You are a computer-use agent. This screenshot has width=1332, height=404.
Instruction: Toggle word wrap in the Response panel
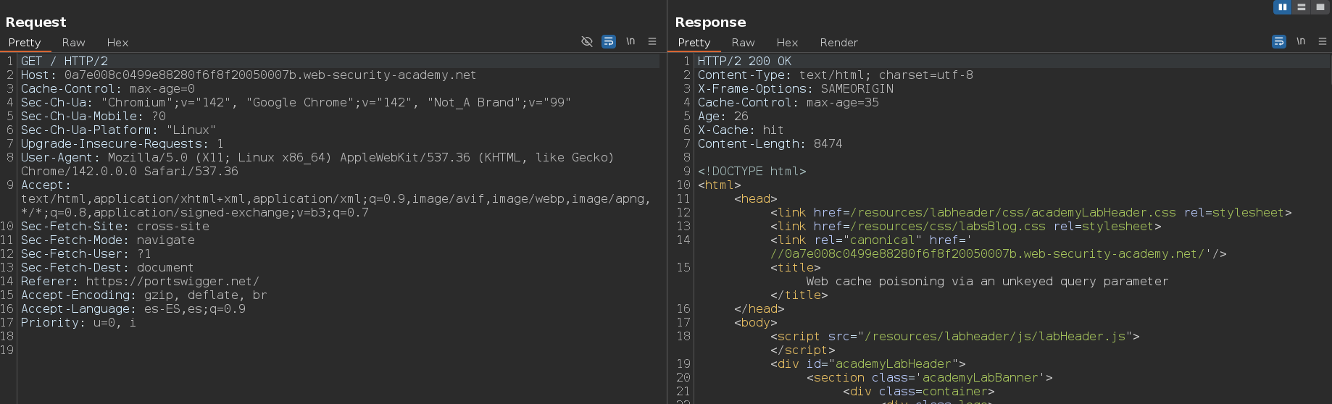[x=1279, y=41]
